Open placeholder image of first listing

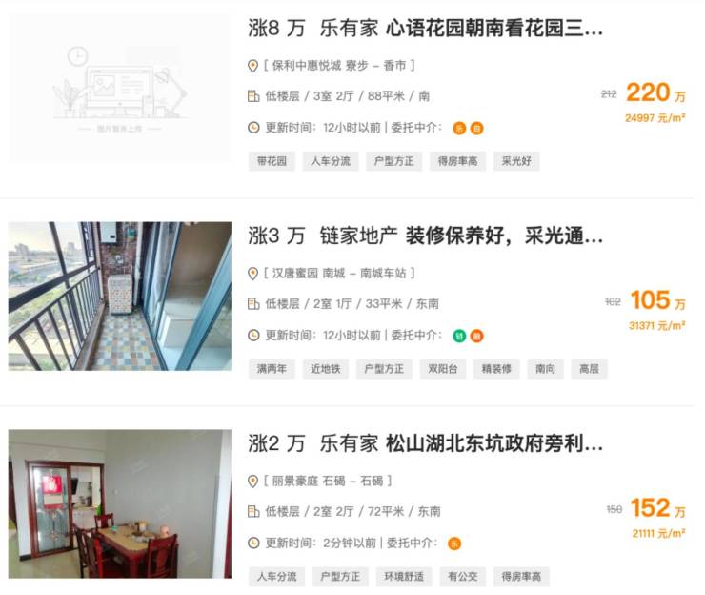120,87
